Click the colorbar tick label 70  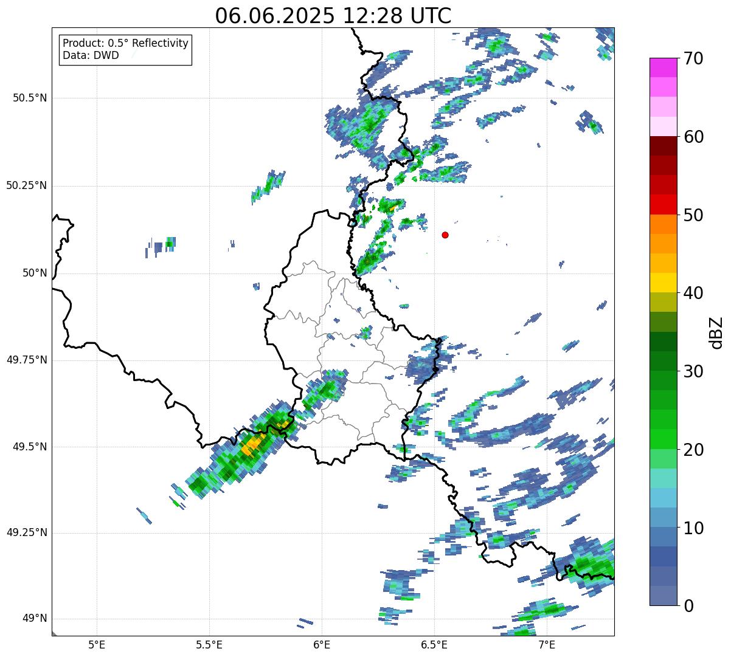click(693, 58)
